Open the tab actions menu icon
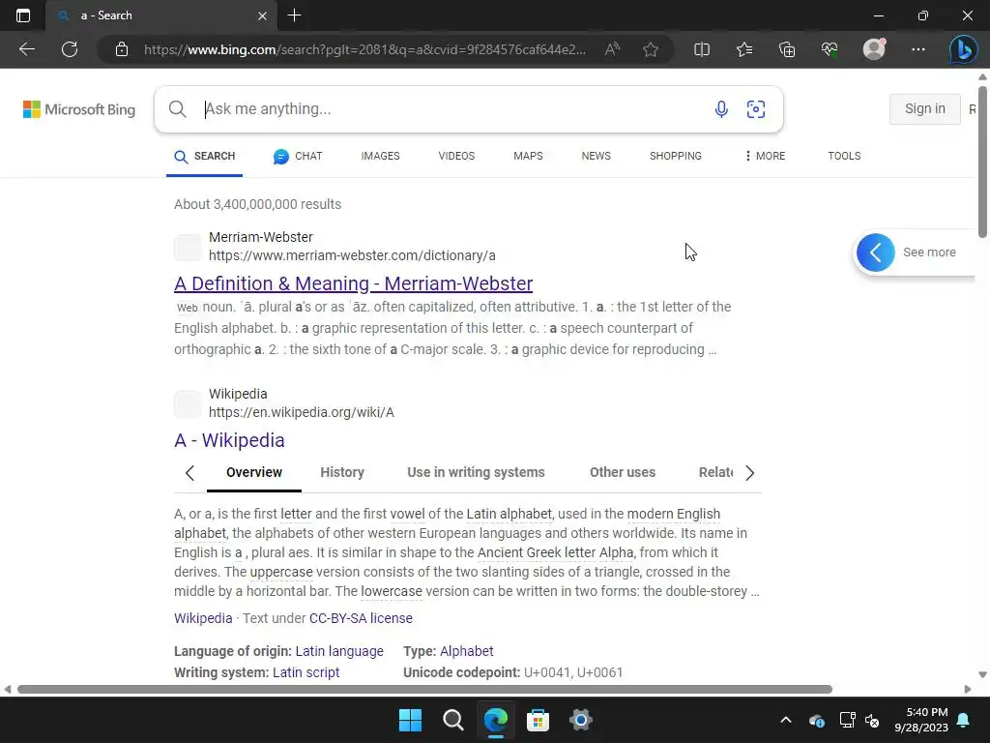The image size is (990, 743). [23, 15]
